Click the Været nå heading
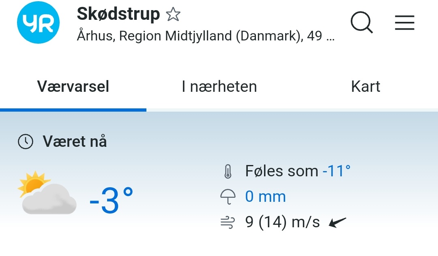 click(75, 142)
